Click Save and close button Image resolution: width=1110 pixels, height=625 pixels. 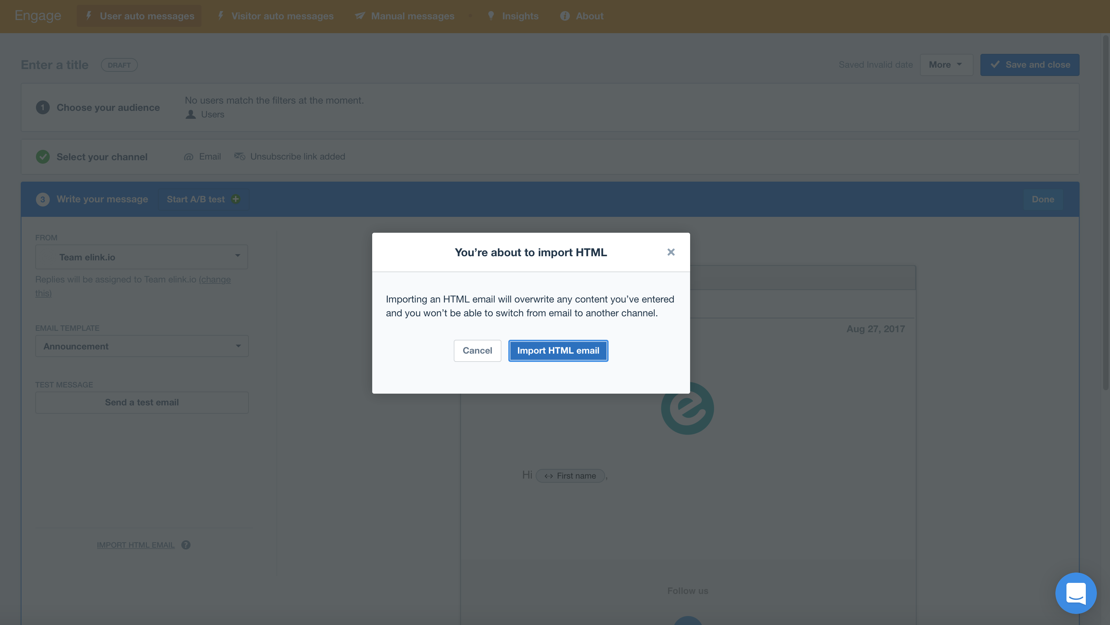tap(1030, 65)
